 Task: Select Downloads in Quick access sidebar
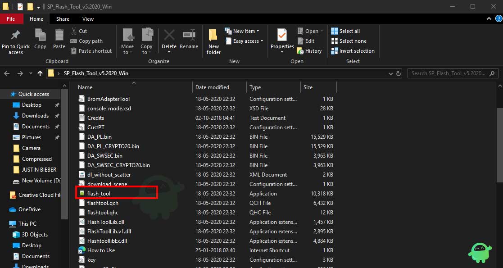(35, 116)
